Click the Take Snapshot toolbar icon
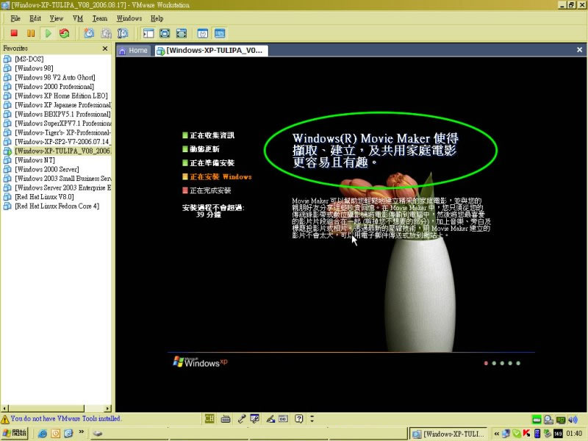This screenshot has height=441, width=588. [89, 33]
